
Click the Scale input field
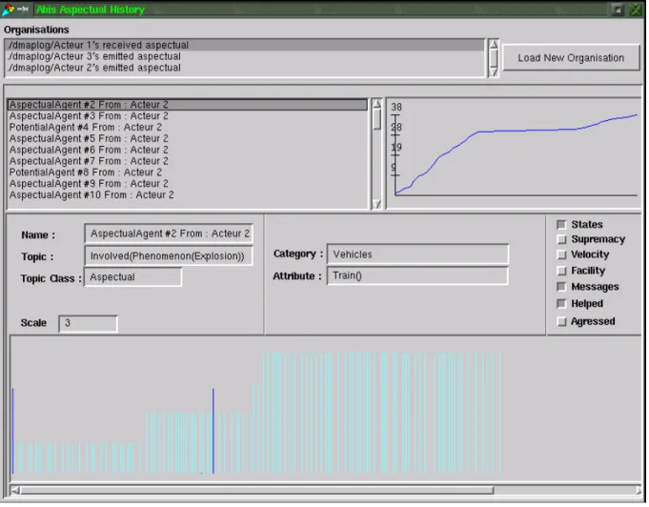click(89, 323)
